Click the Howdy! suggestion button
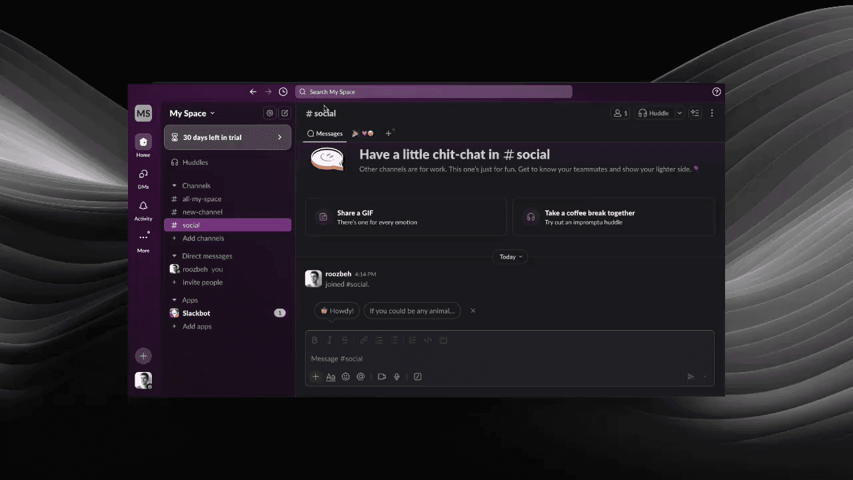 (337, 311)
